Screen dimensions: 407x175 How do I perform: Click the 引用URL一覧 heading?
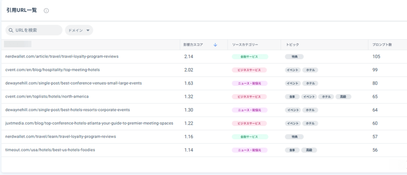pyautogui.click(x=22, y=10)
